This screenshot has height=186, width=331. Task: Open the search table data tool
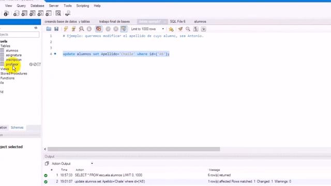point(58,13)
